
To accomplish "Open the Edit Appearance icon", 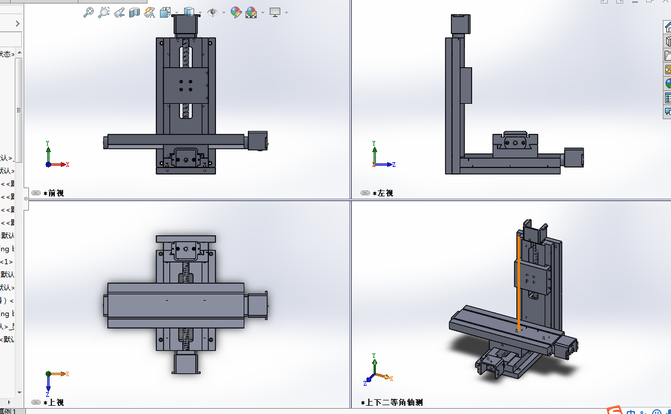I will [236, 12].
